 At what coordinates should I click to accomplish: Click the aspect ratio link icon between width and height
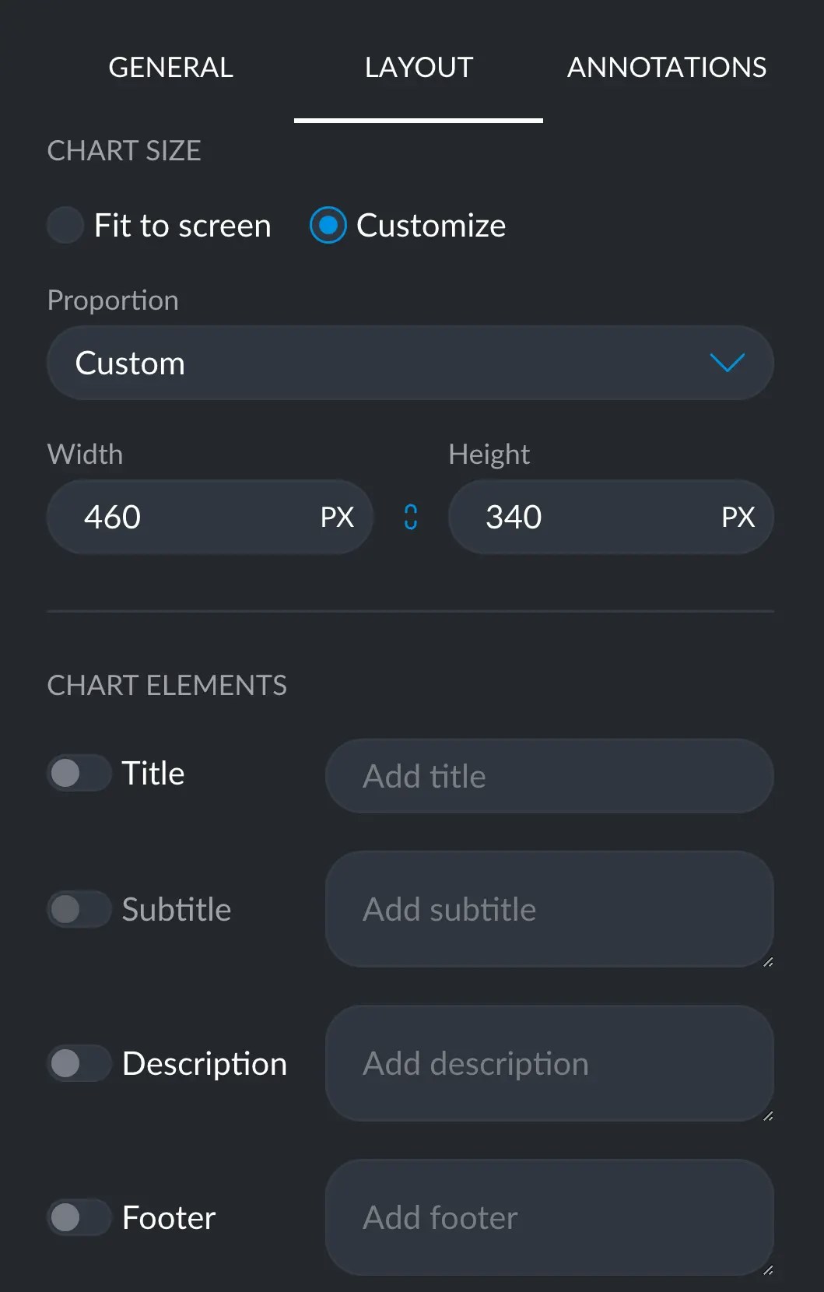pyautogui.click(x=408, y=516)
